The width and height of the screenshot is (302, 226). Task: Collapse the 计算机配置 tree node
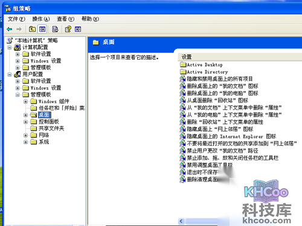(x=10, y=48)
